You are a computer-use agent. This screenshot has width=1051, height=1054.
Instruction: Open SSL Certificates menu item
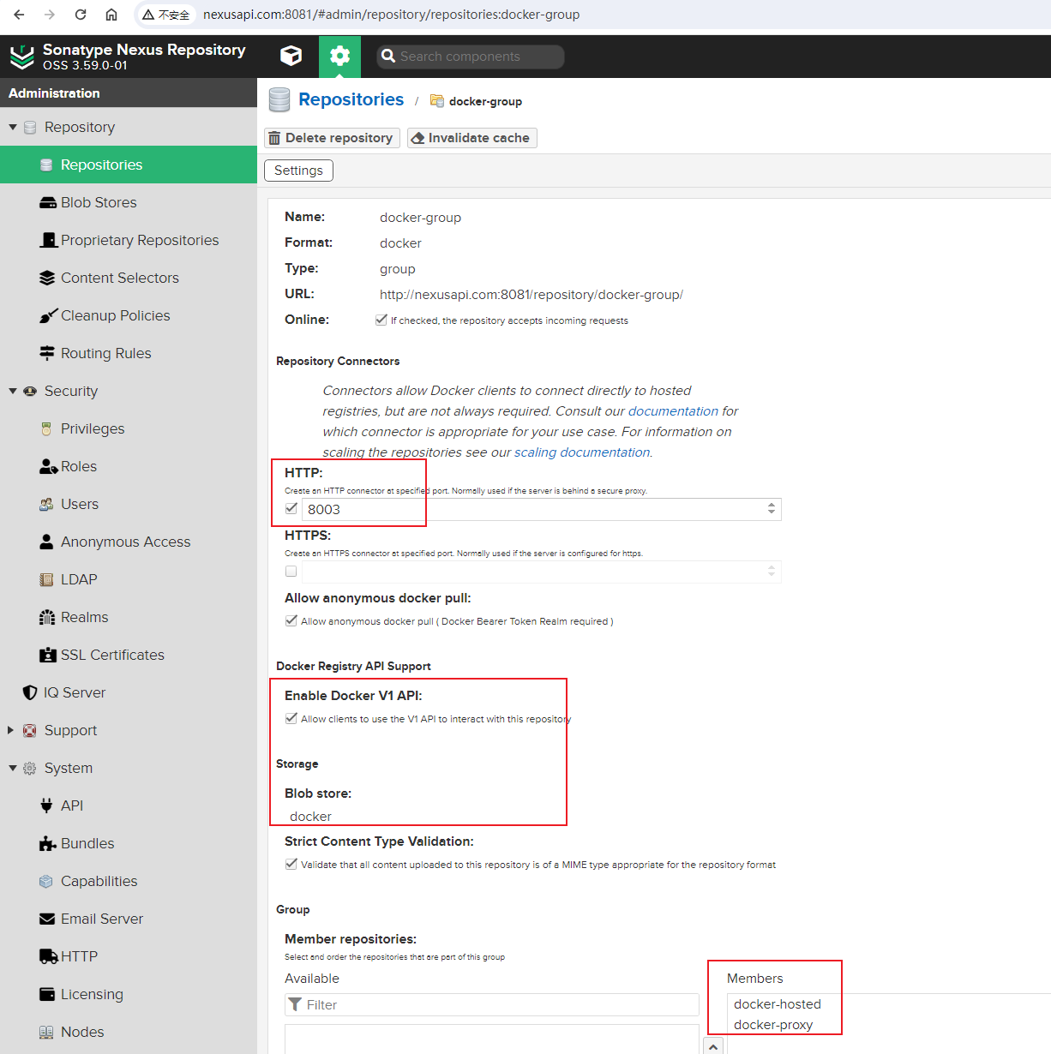click(x=129, y=655)
